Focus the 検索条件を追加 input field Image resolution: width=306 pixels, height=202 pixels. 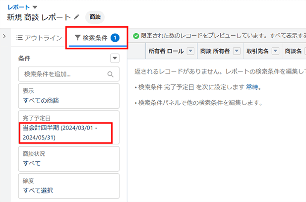pyautogui.click(x=69, y=74)
